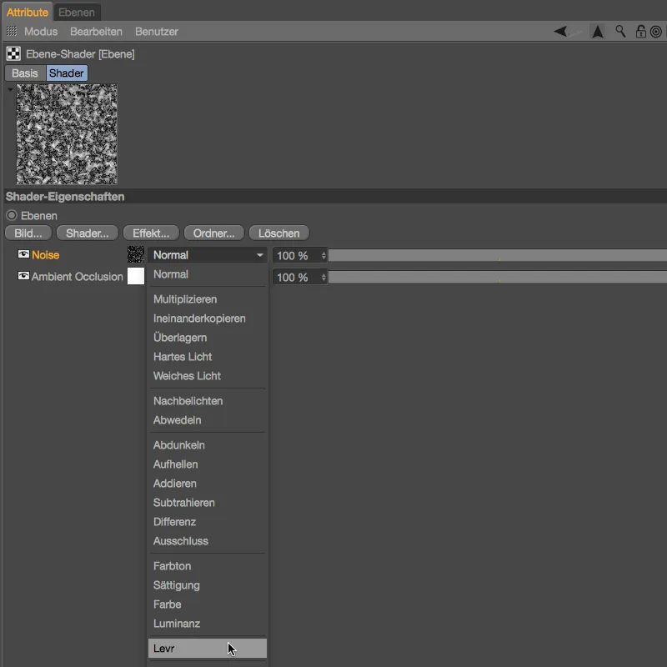Viewport: 667px width, 667px height.
Task: Click the Effekt... button
Action: coord(151,233)
